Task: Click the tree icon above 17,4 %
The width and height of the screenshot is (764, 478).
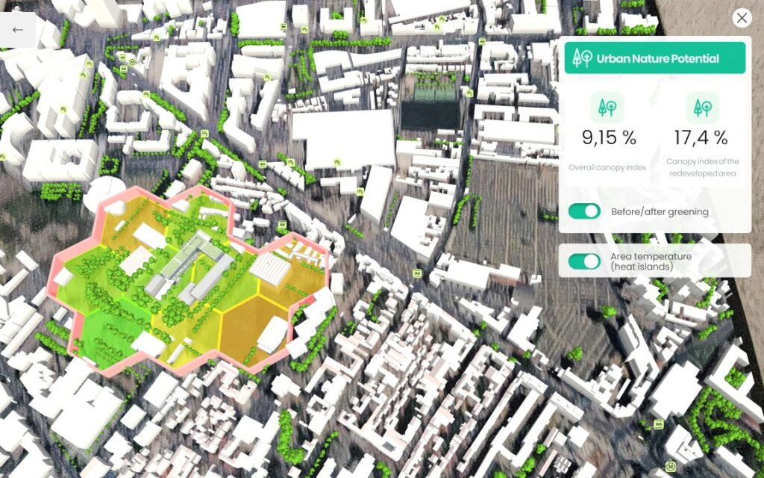Action: click(x=703, y=108)
